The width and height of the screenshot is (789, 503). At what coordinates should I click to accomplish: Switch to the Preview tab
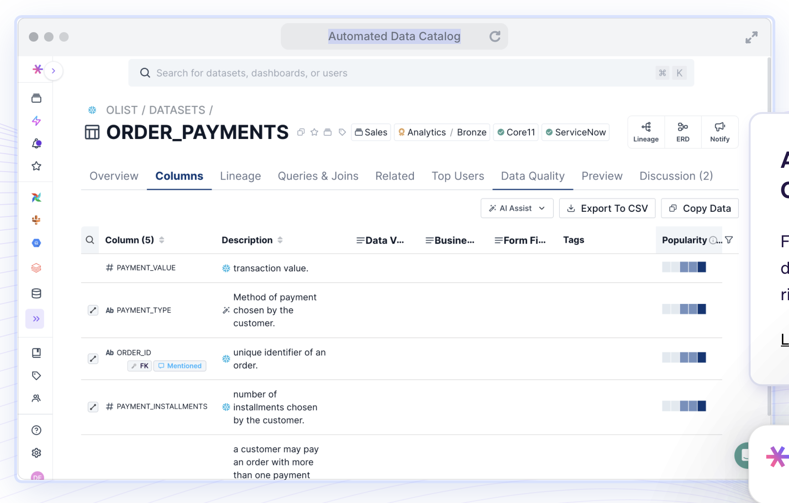[x=602, y=176]
